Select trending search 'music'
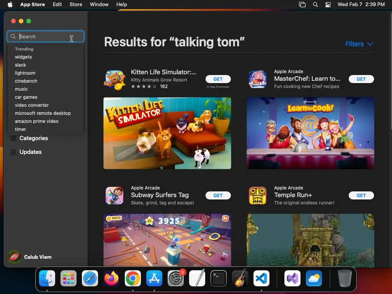 (x=21, y=89)
